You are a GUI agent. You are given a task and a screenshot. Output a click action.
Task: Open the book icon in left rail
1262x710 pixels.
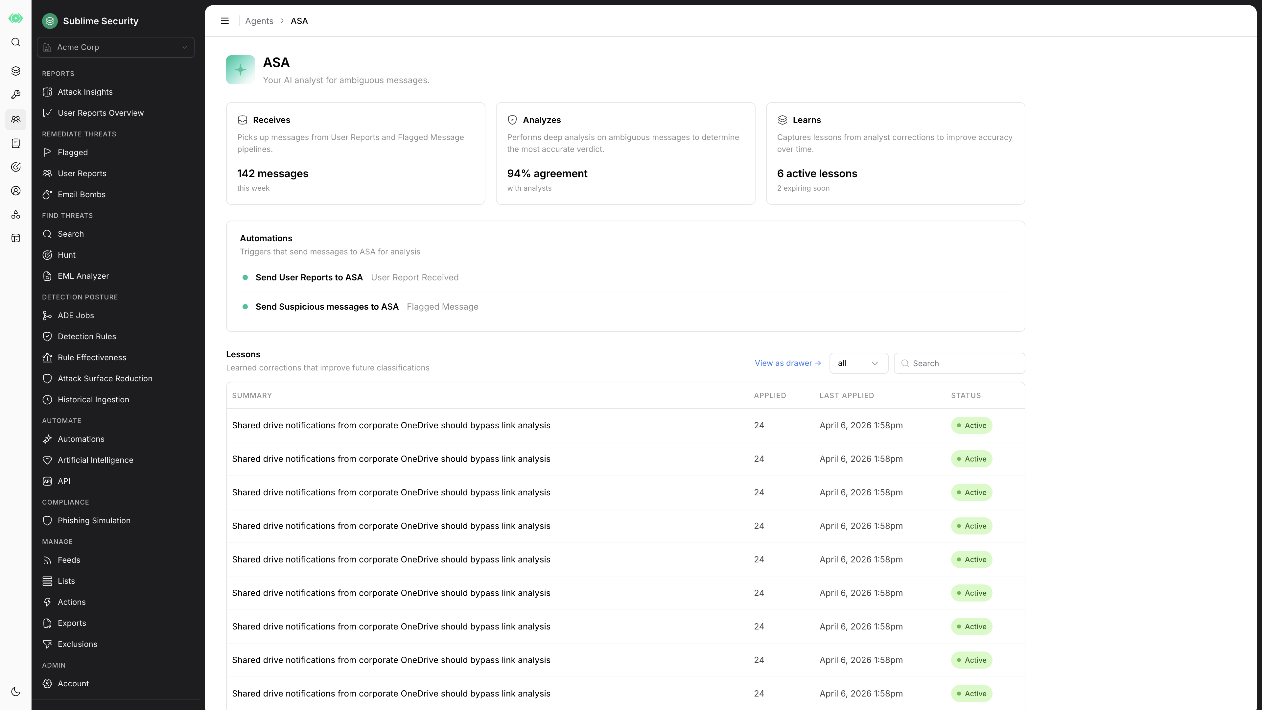click(x=16, y=143)
